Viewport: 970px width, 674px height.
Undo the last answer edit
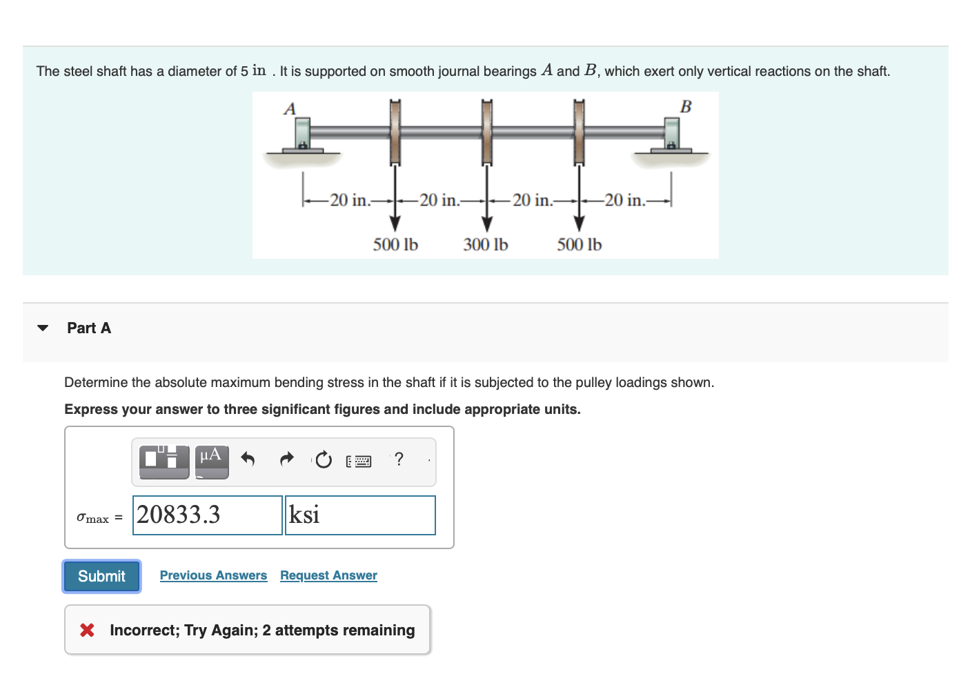point(248,459)
